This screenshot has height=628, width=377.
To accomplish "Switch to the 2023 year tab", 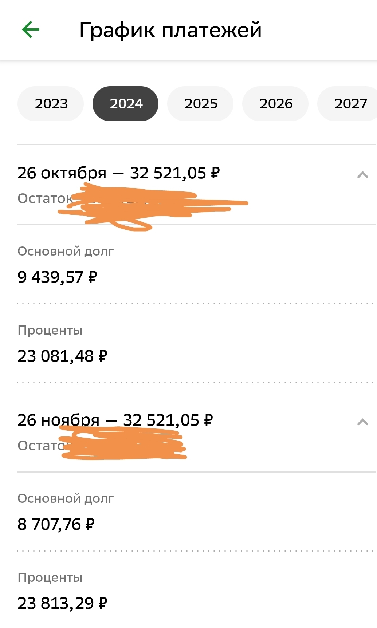I will [51, 104].
